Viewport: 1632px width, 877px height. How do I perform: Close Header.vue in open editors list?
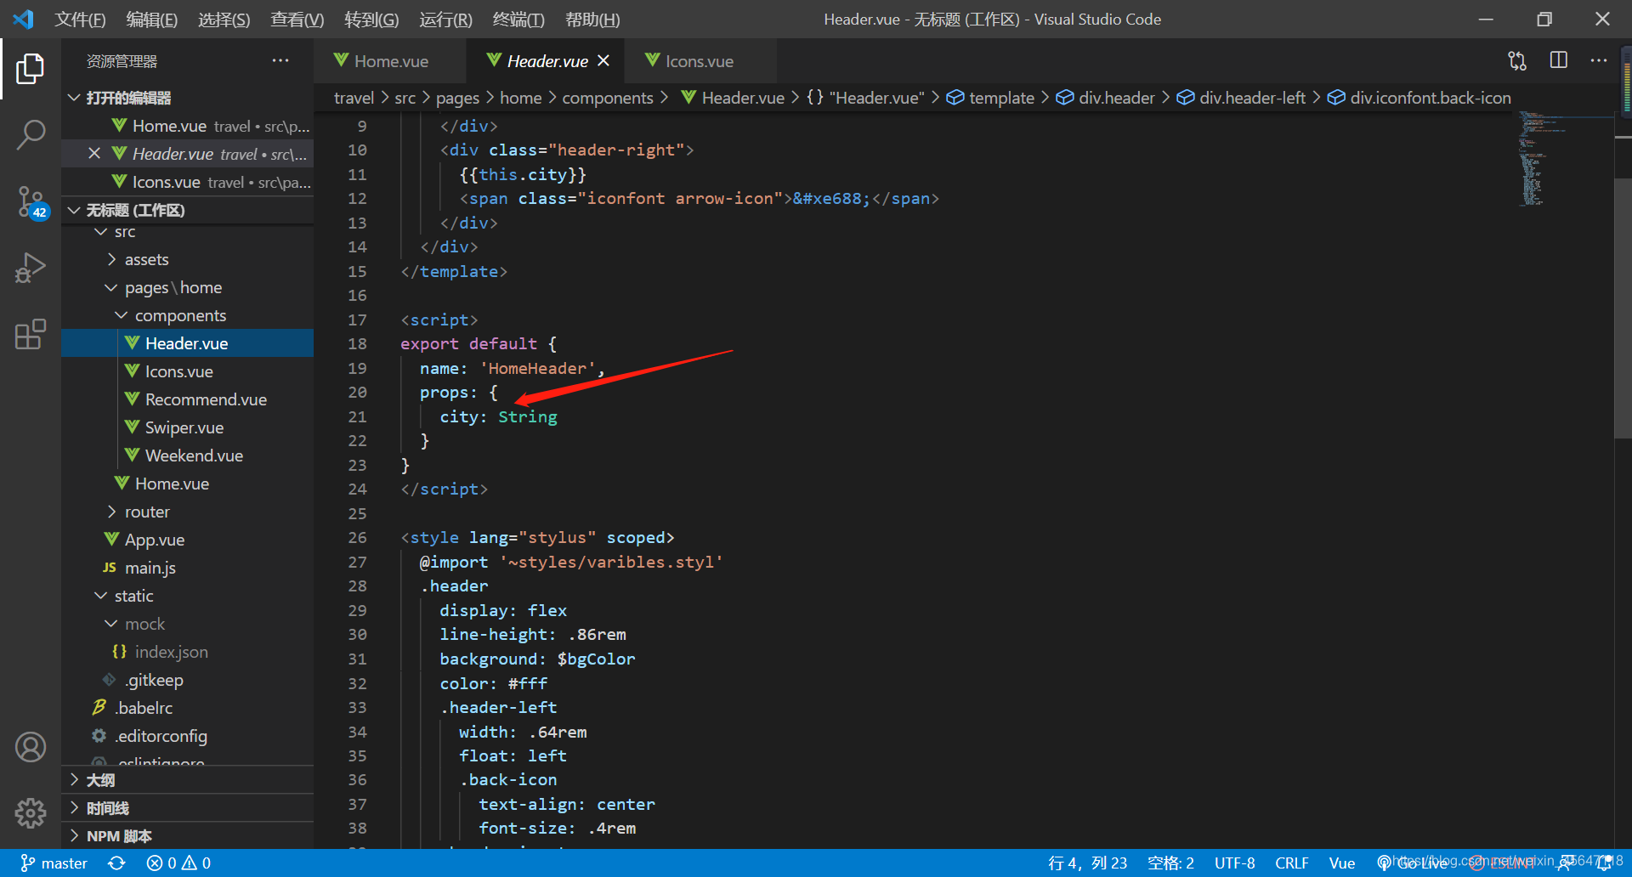[94, 153]
